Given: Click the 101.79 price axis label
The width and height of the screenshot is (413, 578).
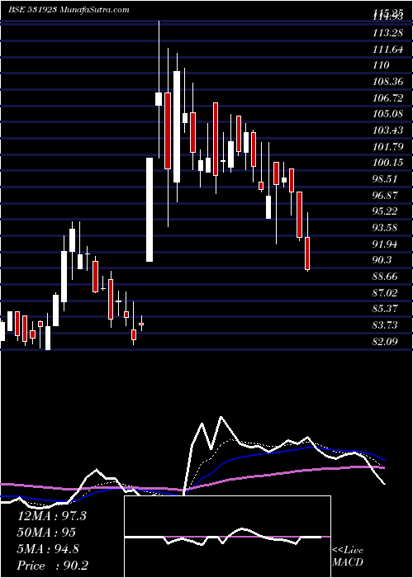Looking at the screenshot, I should 388,146.
